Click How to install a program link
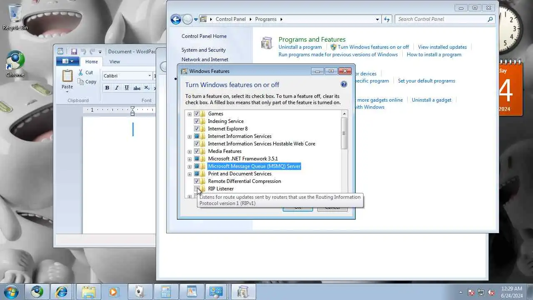The image size is (533, 300). [434, 55]
